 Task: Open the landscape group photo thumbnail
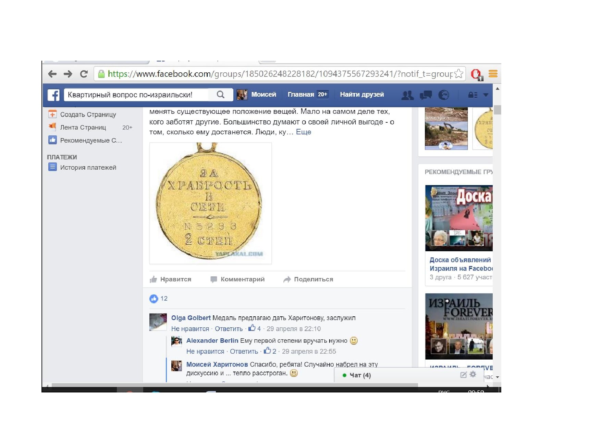pos(446,129)
